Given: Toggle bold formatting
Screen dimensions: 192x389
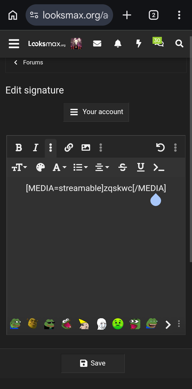Looking at the screenshot, I should coord(18,147).
